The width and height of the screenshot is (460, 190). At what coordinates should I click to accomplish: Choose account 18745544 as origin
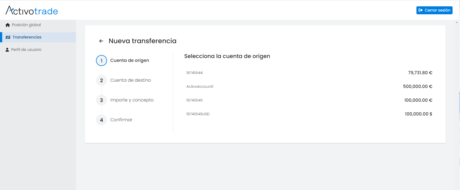(309, 73)
